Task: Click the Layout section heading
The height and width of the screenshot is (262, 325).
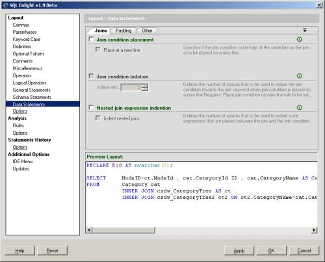Action: click(16, 18)
